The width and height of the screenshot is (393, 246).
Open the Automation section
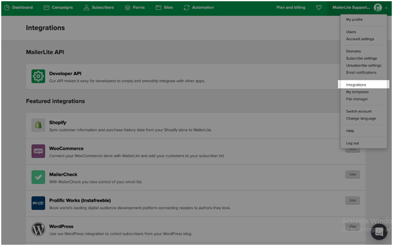pos(203,8)
